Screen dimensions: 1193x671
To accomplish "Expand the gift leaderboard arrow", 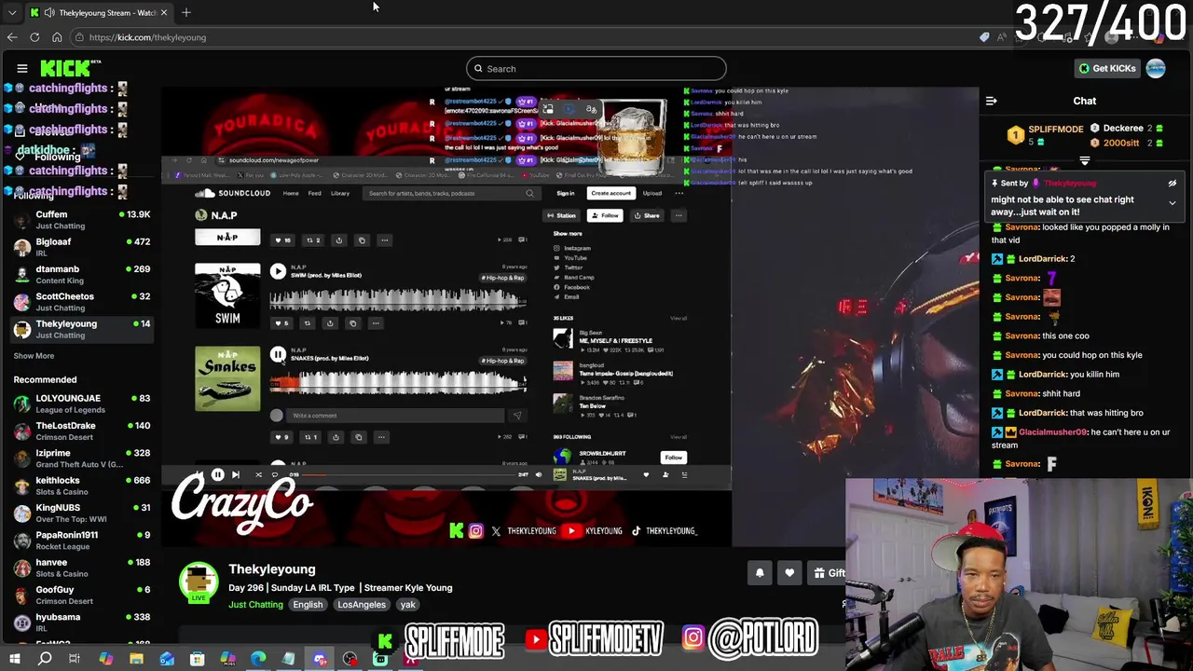I will 1084,160.
